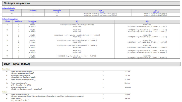Select wall row T5

[7, 45]
